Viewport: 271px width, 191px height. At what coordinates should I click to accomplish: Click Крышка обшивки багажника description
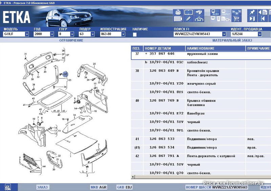pos(201,103)
